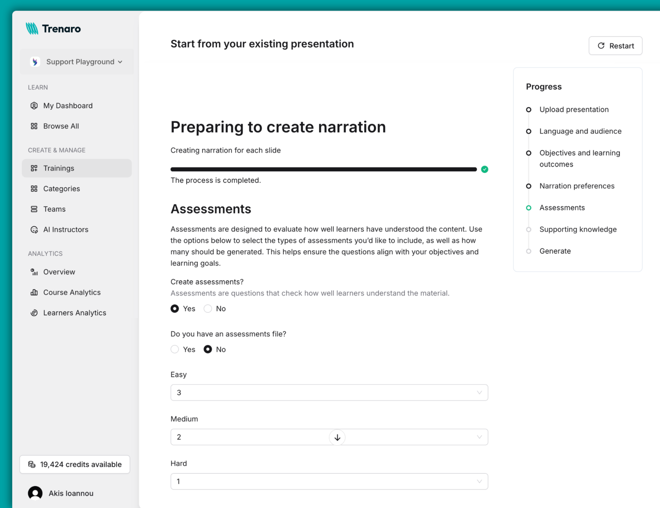Click the Course Analytics chart icon

coord(34,292)
